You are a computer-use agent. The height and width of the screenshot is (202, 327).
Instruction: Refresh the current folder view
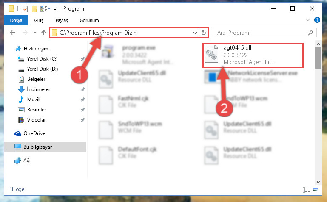point(204,33)
